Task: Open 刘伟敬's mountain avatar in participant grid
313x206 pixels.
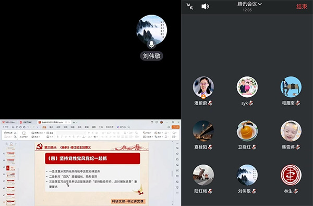Action: tap(247, 175)
